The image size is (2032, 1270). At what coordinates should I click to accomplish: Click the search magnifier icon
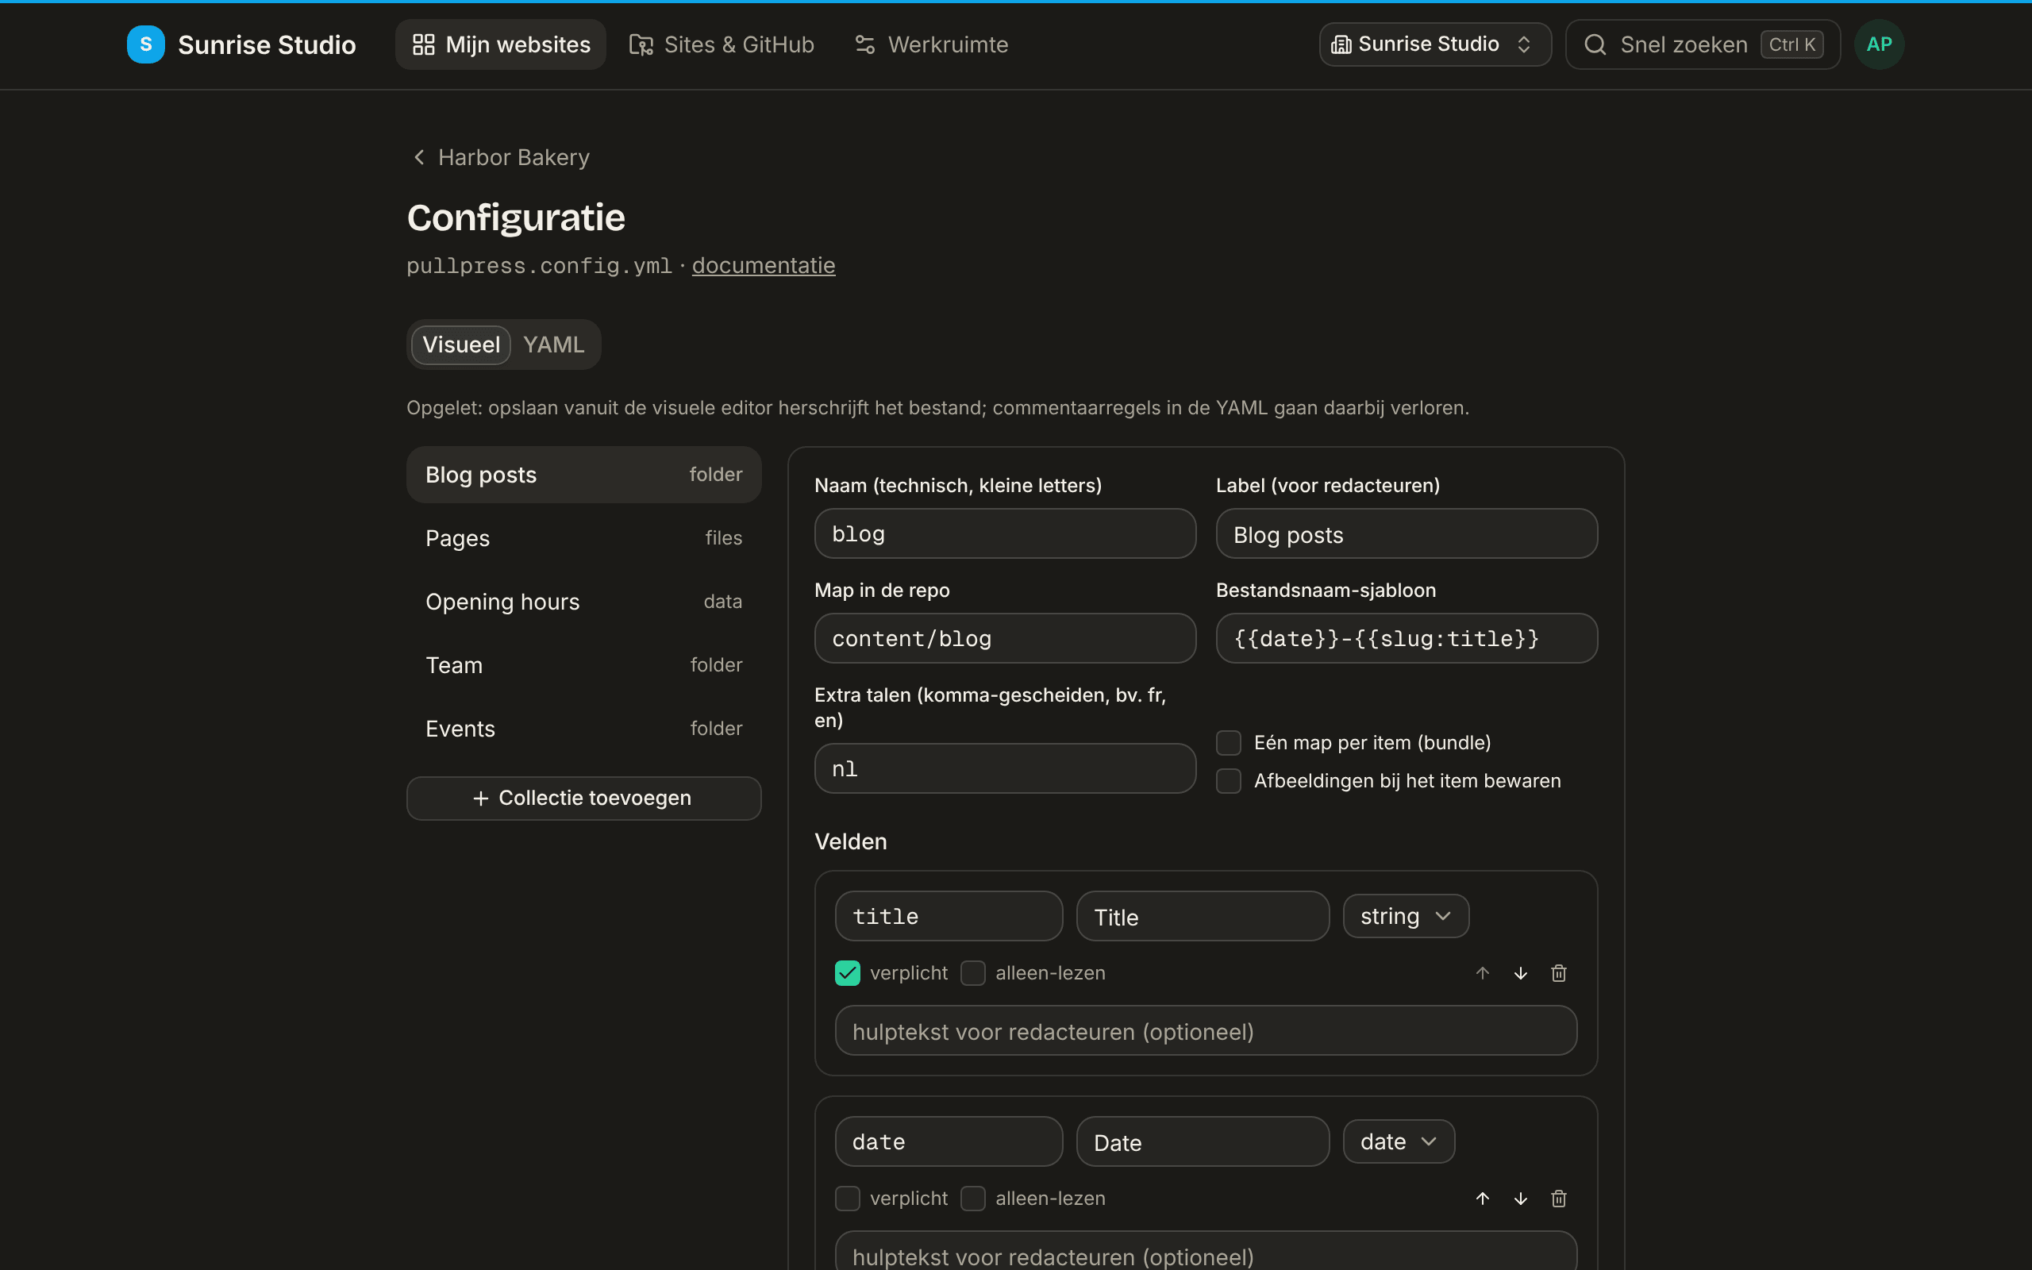click(1595, 44)
